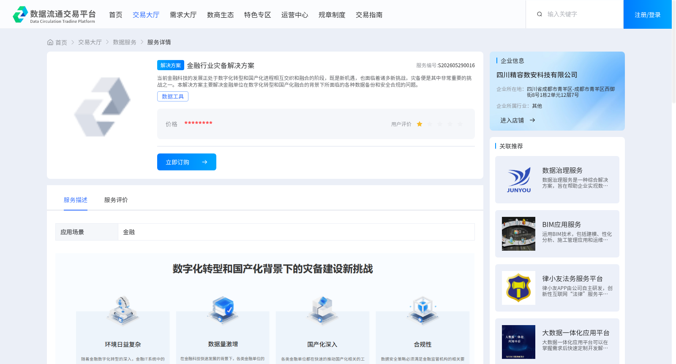Open 运营中心 menu item
The height and width of the screenshot is (364, 676).
[x=294, y=15]
